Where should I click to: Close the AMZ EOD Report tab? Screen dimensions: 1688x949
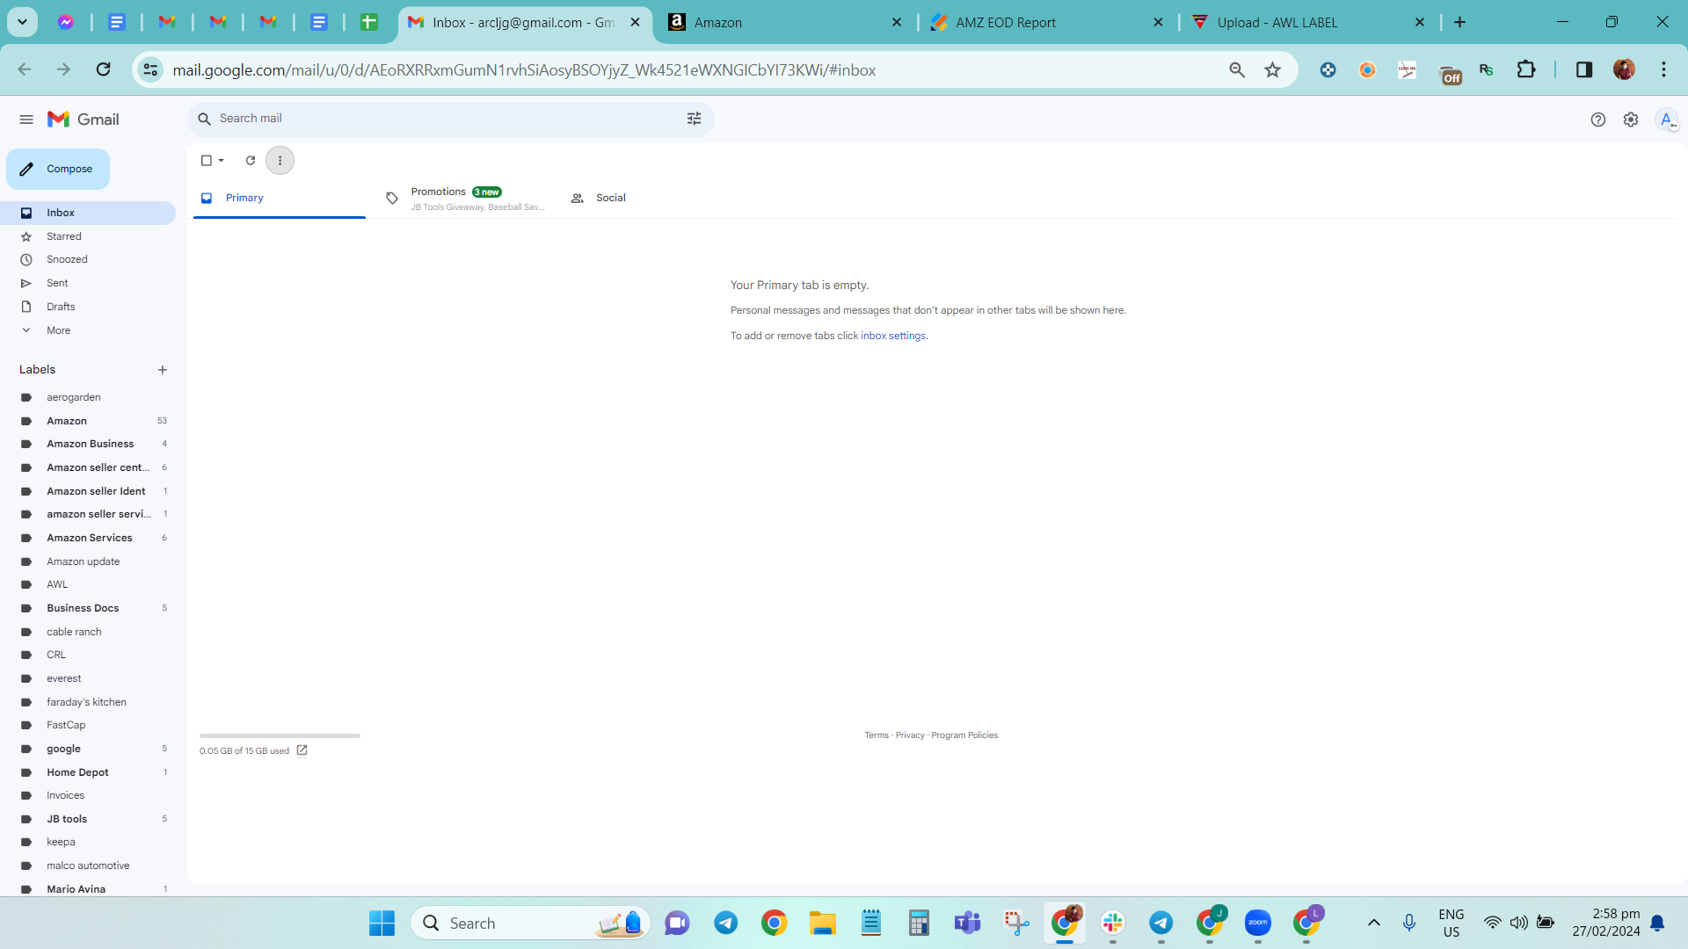click(x=1158, y=23)
